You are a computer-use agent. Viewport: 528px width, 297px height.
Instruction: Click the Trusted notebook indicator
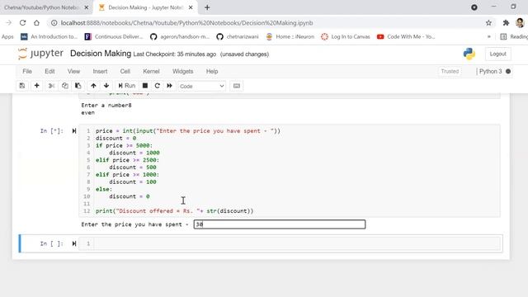click(x=450, y=72)
